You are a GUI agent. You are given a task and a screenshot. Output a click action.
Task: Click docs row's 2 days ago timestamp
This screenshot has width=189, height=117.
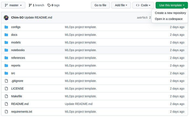(177, 35)
